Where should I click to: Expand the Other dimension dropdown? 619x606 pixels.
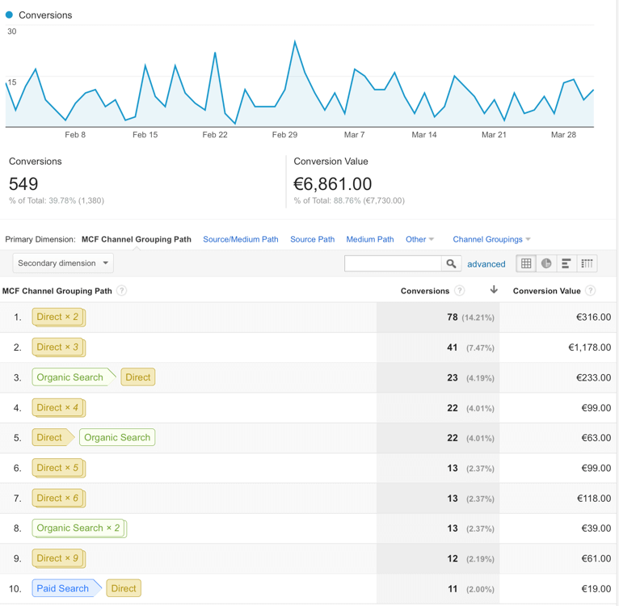419,239
